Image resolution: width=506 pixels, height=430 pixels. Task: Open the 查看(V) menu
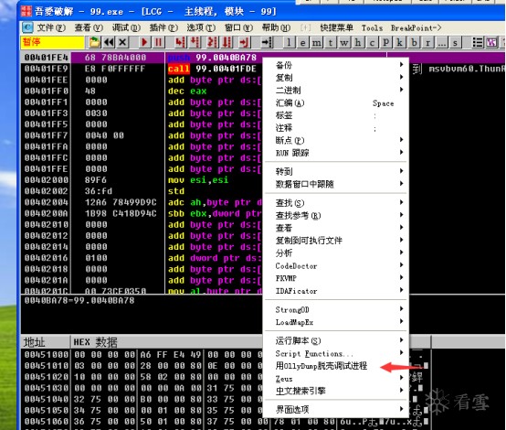89,27
